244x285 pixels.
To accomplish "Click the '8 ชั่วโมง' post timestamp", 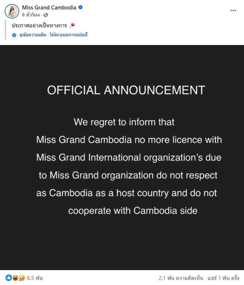I will (30, 15).
